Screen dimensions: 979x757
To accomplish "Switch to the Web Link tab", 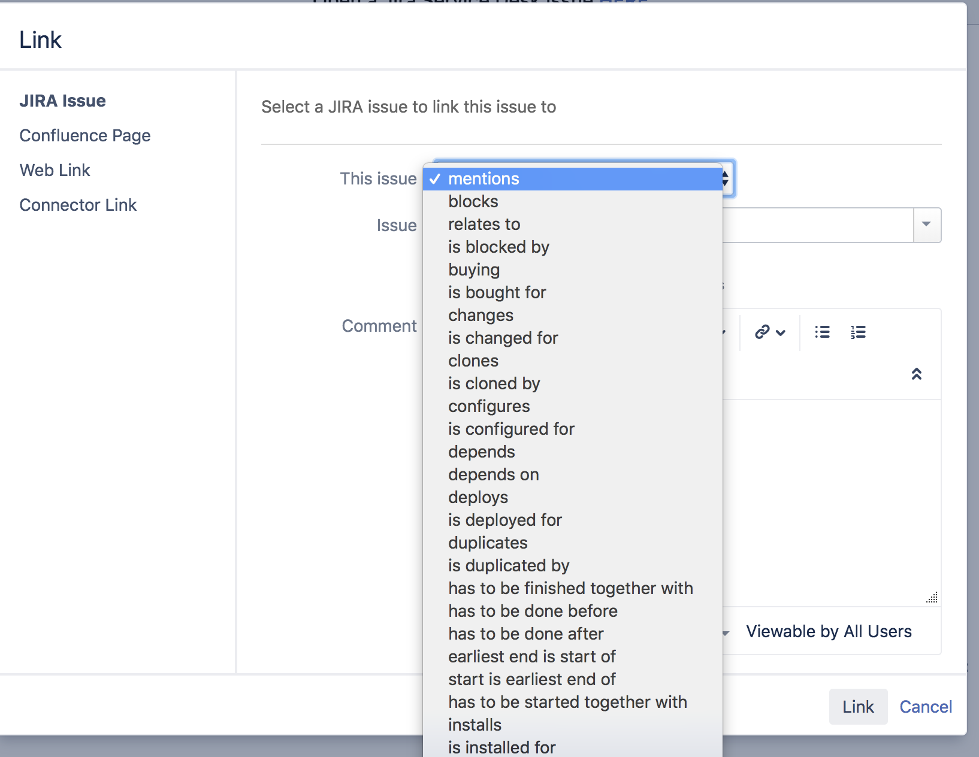I will tap(55, 170).
